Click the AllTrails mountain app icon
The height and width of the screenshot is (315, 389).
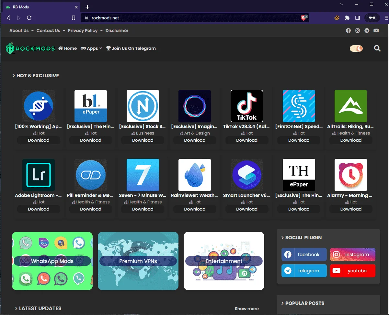tap(351, 106)
